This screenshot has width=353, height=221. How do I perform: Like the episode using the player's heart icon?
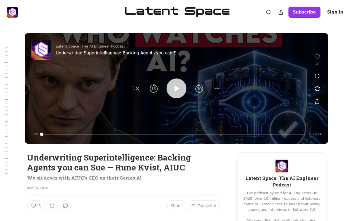317,57
